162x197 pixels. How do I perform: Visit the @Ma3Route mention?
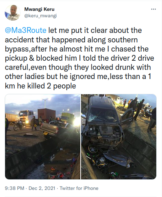(x=26, y=31)
